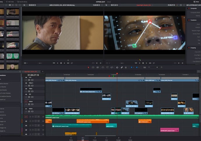Image resolution: width=201 pixels, height=141 pixels.
Task: Open the source viewer options ellipsis menu
Action: [102, 5]
